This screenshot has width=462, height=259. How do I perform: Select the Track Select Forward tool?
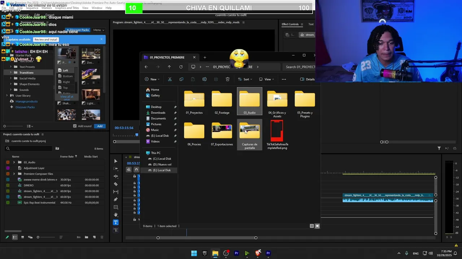pyautogui.click(x=115, y=169)
